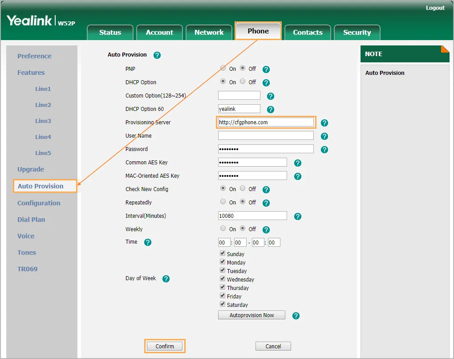The width and height of the screenshot is (454, 359).
Task: Select Weekly Off radio
Action: [x=243, y=228]
